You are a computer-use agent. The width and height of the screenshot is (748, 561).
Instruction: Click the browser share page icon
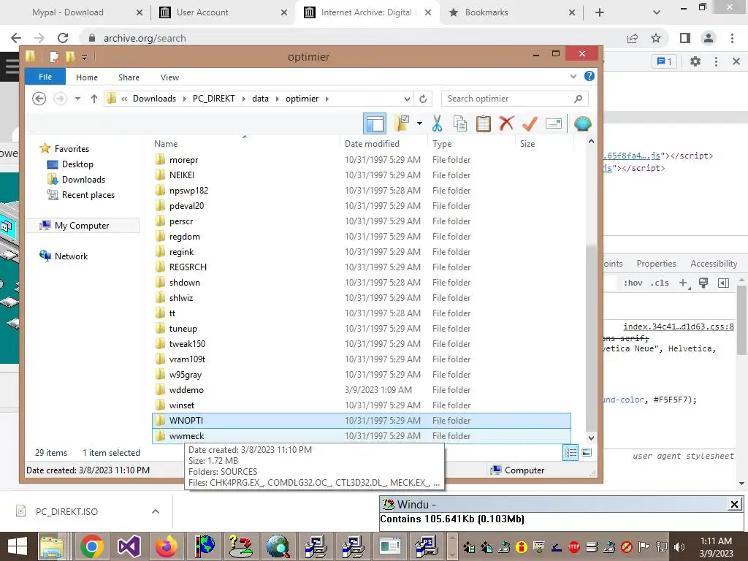pyautogui.click(x=633, y=38)
